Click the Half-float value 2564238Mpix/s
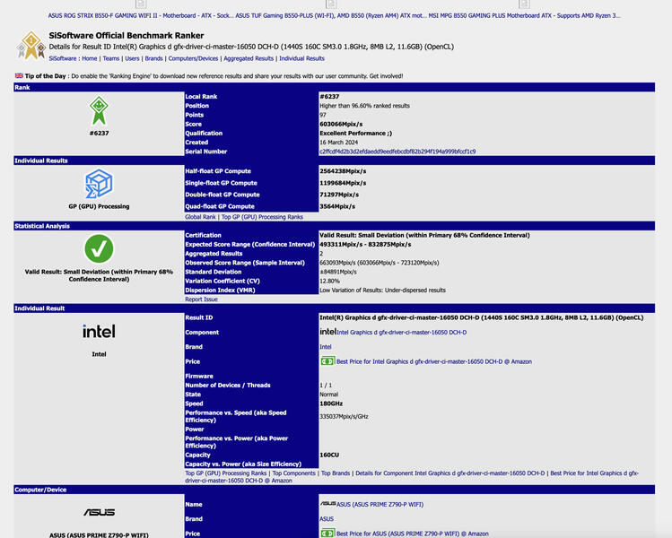 pos(343,171)
